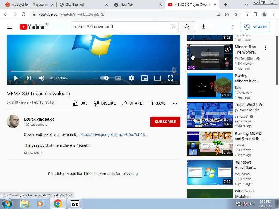Add Minecraft video to Watch Later clock
This screenshot has height=209, width=279.
tap(228, 49)
